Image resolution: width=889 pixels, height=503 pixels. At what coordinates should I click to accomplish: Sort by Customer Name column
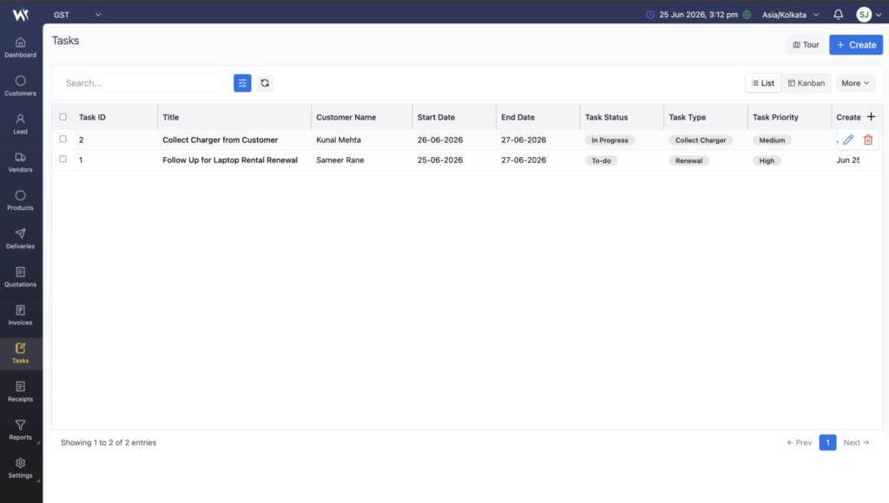point(346,117)
